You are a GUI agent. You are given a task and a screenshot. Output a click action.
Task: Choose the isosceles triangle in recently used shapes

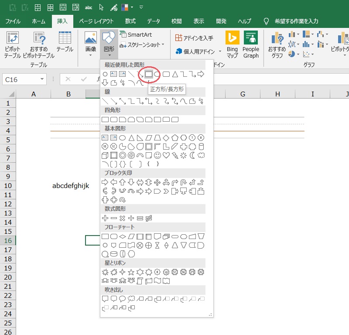(175, 74)
